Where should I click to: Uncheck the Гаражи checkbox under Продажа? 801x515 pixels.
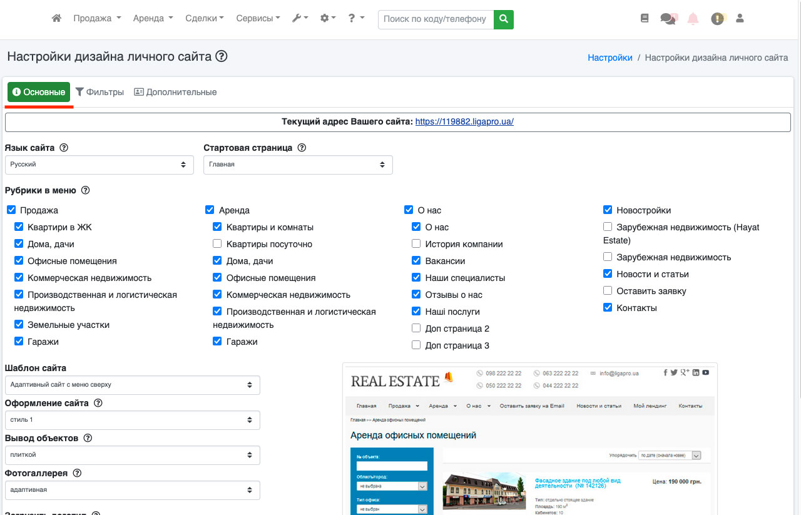[19, 342]
